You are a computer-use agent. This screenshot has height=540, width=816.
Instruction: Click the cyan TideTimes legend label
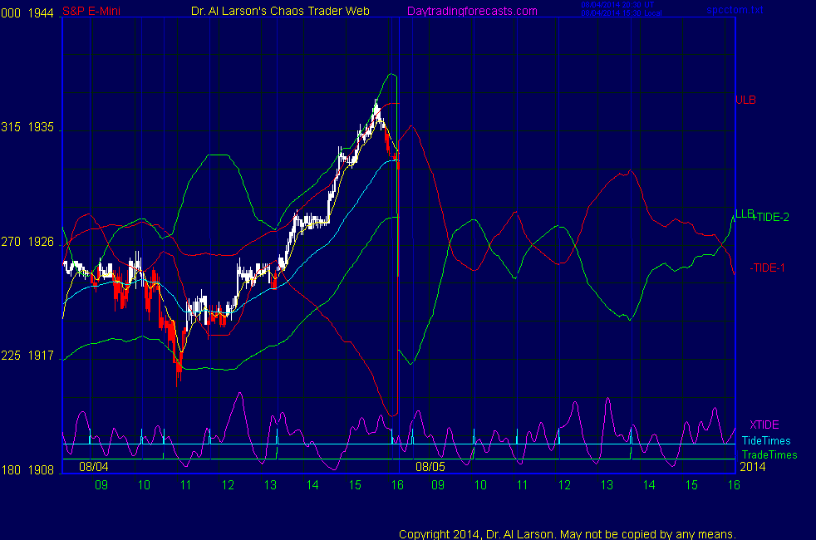click(766, 440)
